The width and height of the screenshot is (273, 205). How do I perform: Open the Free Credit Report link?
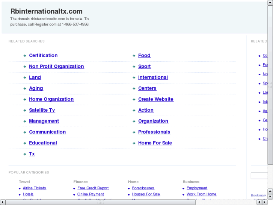coord(93,188)
